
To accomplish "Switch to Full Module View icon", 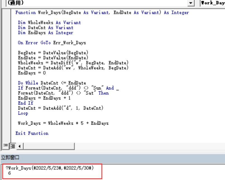I will coord(13,146).
